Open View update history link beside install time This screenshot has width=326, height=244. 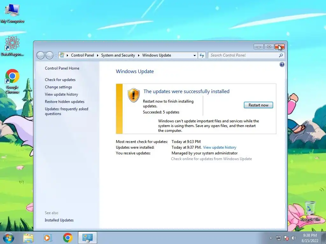point(220,147)
